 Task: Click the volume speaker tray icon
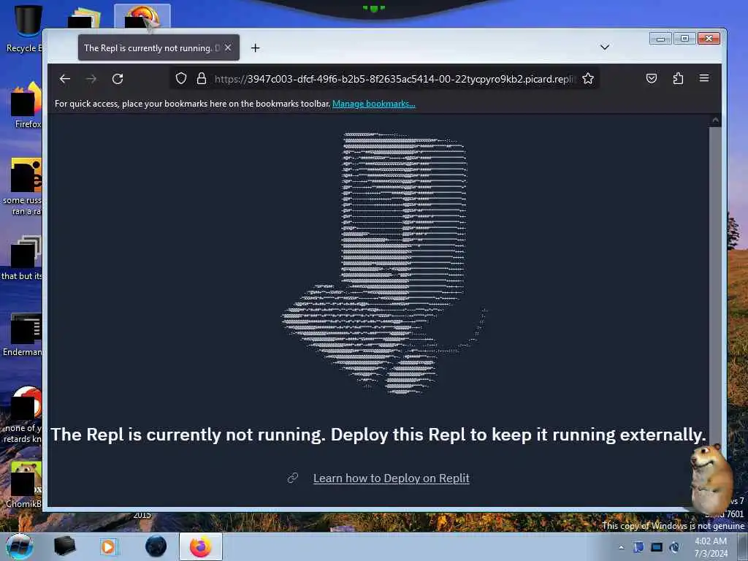click(674, 547)
